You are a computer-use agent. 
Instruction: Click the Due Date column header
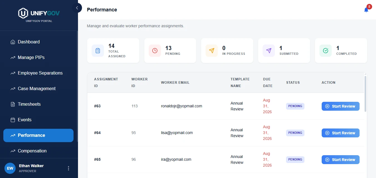point(268,83)
